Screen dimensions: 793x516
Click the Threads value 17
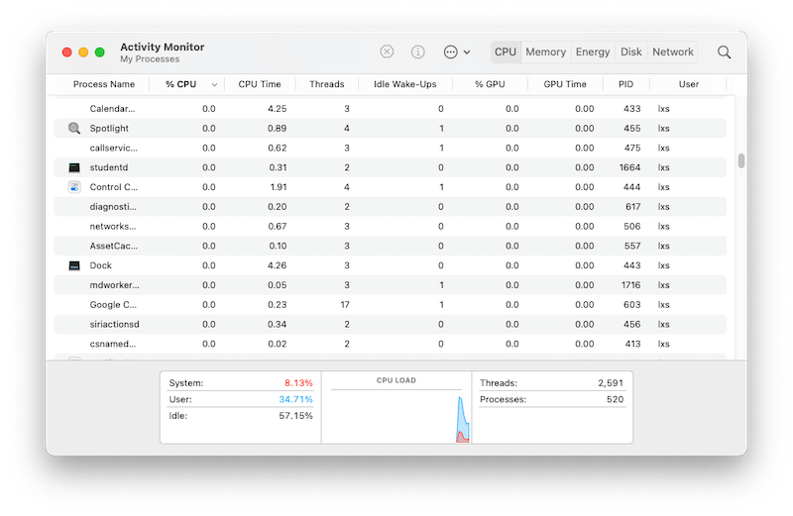(x=345, y=304)
